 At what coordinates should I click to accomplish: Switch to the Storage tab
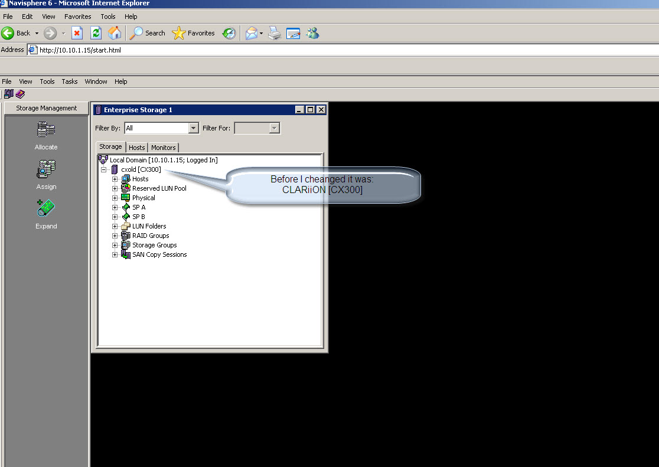coord(110,146)
